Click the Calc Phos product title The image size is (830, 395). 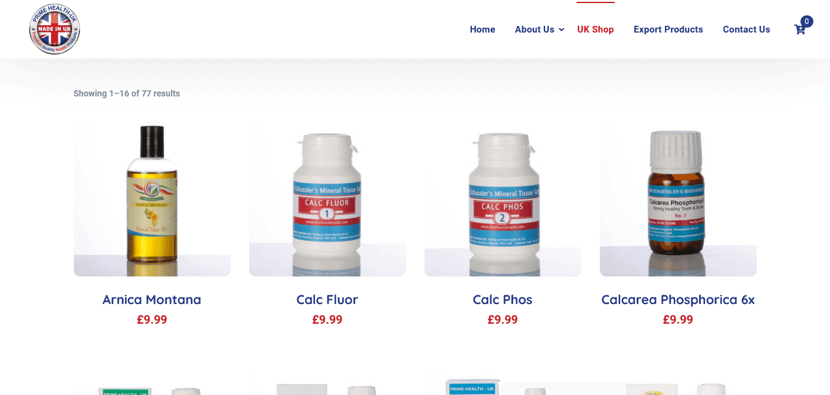503,300
